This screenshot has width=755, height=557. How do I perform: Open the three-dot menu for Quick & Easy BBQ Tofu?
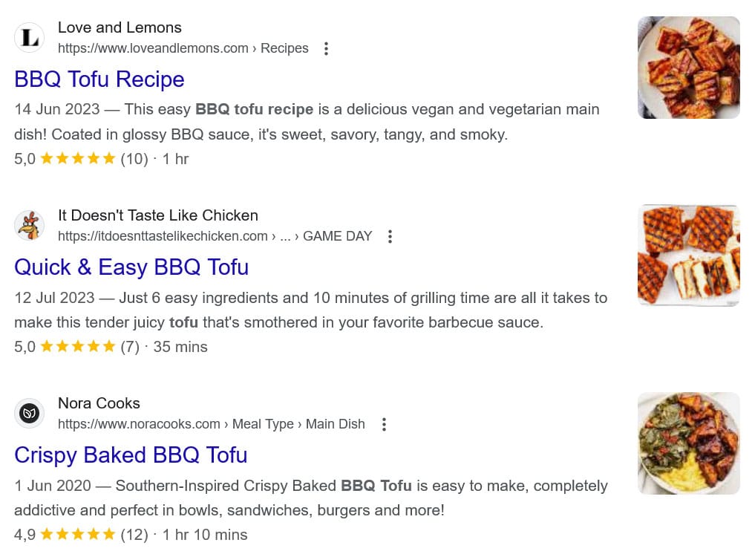pyautogui.click(x=390, y=236)
